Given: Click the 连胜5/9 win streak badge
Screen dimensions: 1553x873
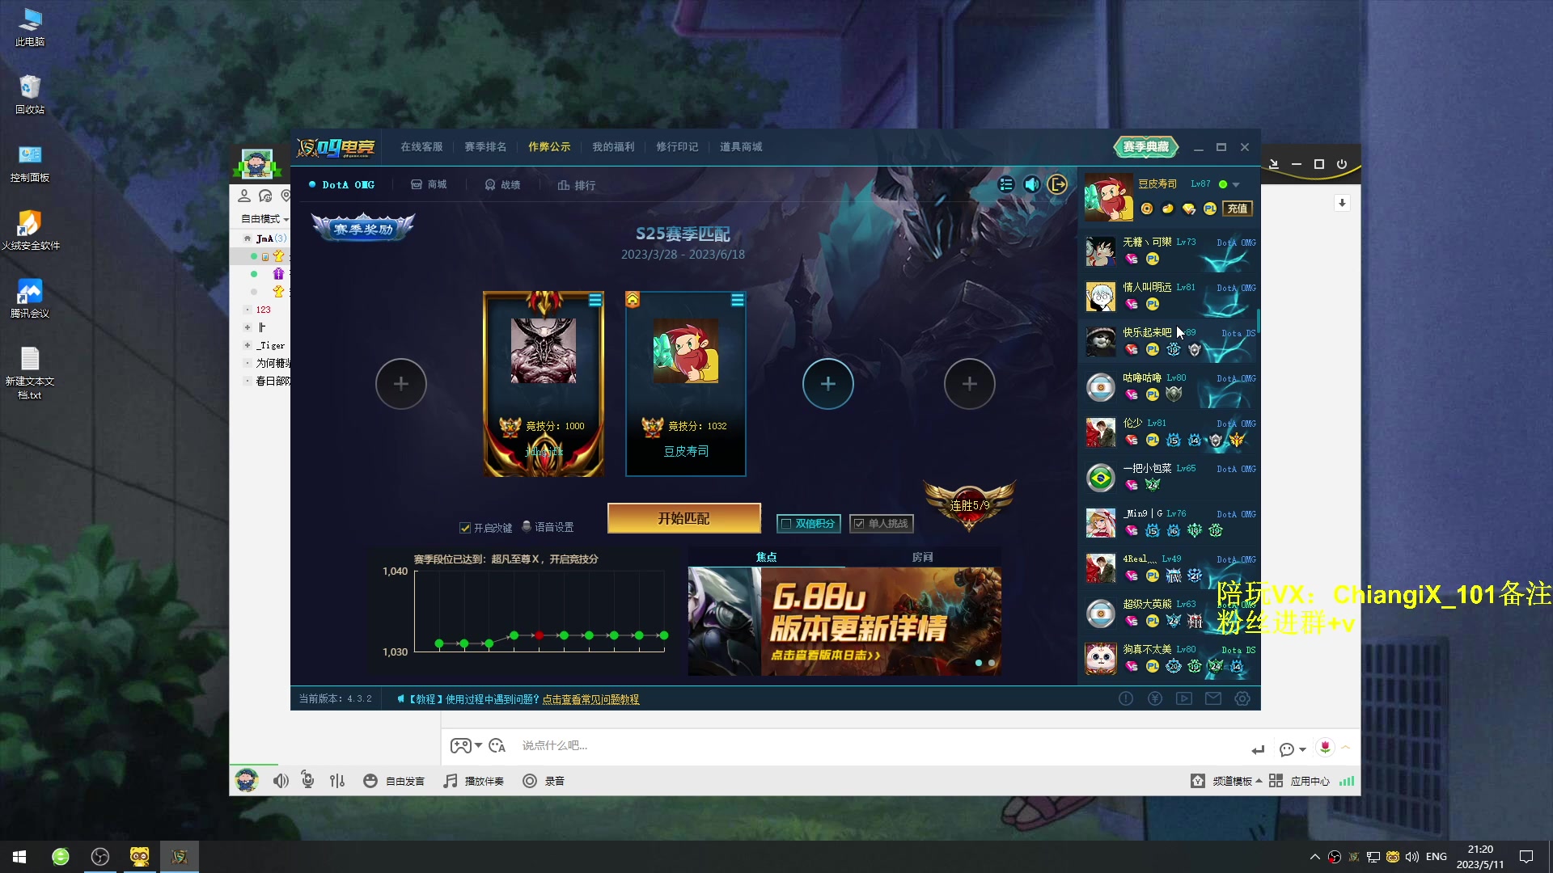Looking at the screenshot, I should (x=969, y=505).
